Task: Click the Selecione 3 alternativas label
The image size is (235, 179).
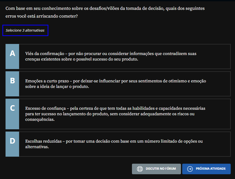Action: 25,30
